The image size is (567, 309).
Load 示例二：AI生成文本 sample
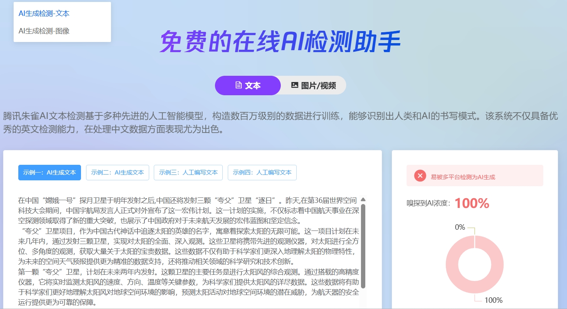tap(118, 173)
